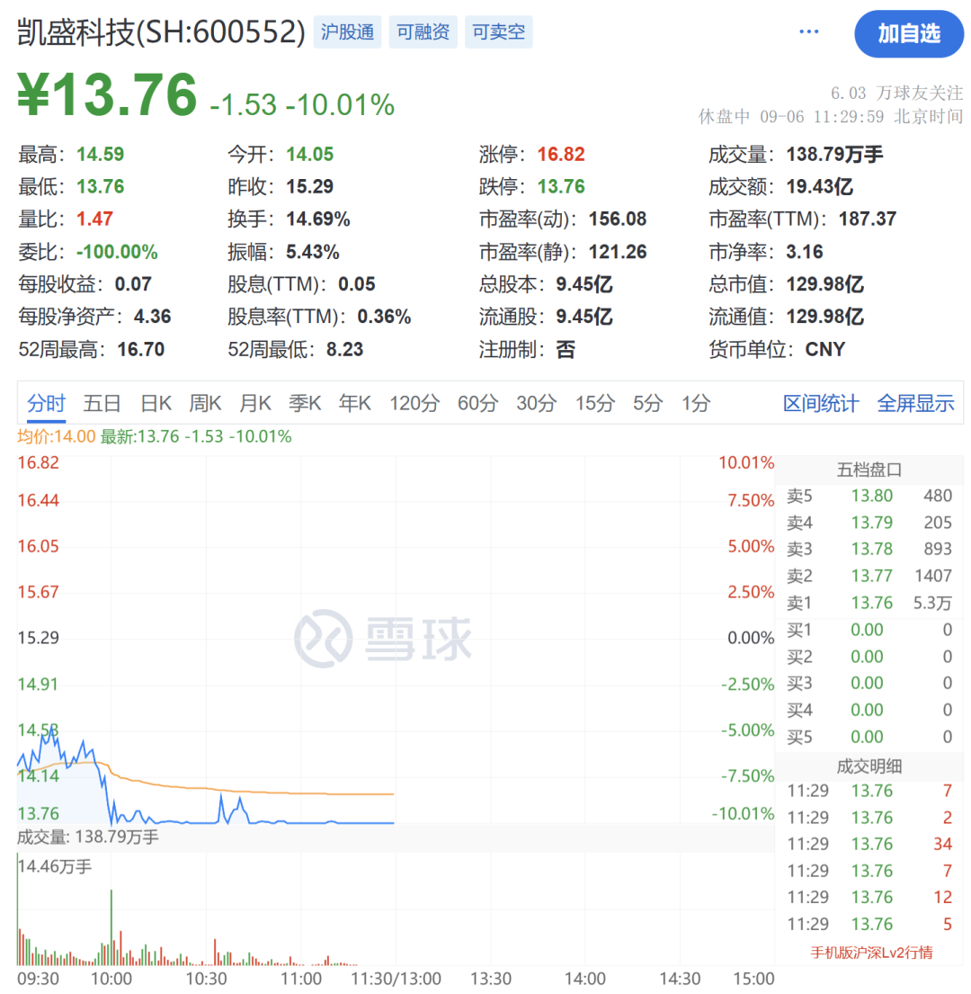Click the 买3 order book row
Screen dimensions: 971x994
click(x=869, y=684)
